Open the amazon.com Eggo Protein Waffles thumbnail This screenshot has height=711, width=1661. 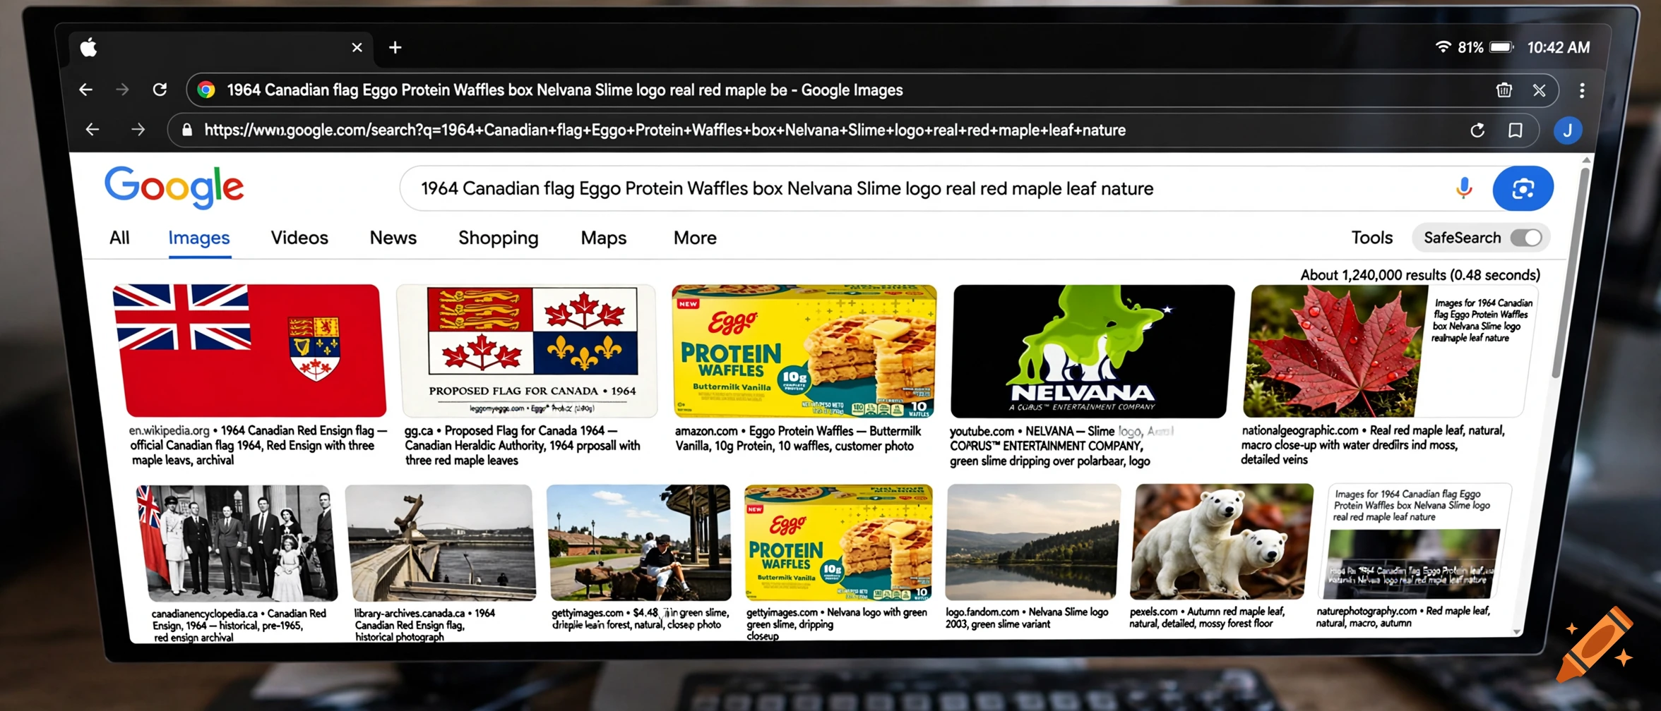[804, 351]
